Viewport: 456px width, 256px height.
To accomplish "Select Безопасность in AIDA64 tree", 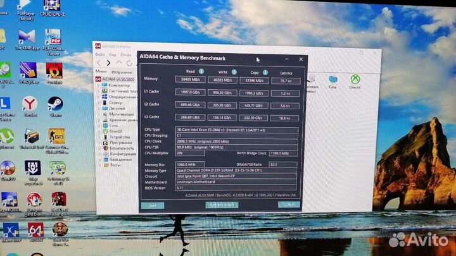I will pyautogui.click(x=118, y=148).
